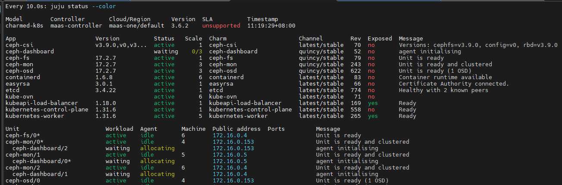Click the 'Unit is ready (1 OSD)' message on ceph-osd/0 row

pos(352,181)
